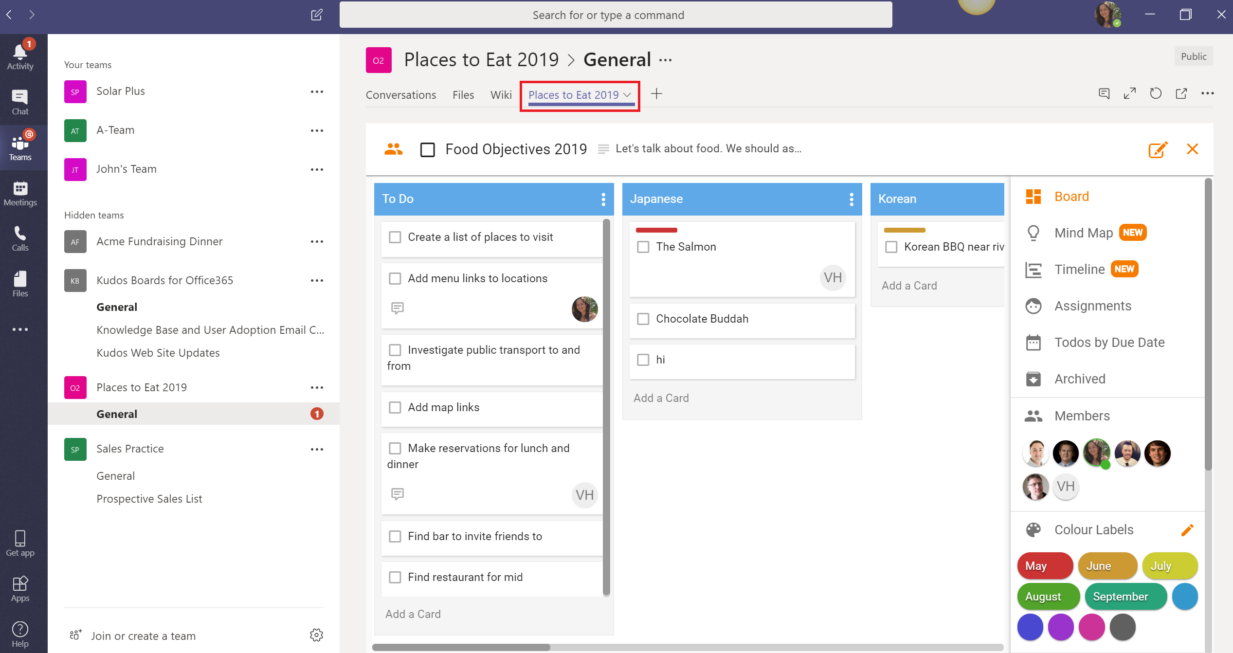Open the Mind Map view
This screenshot has height=653, width=1233.
point(1084,233)
